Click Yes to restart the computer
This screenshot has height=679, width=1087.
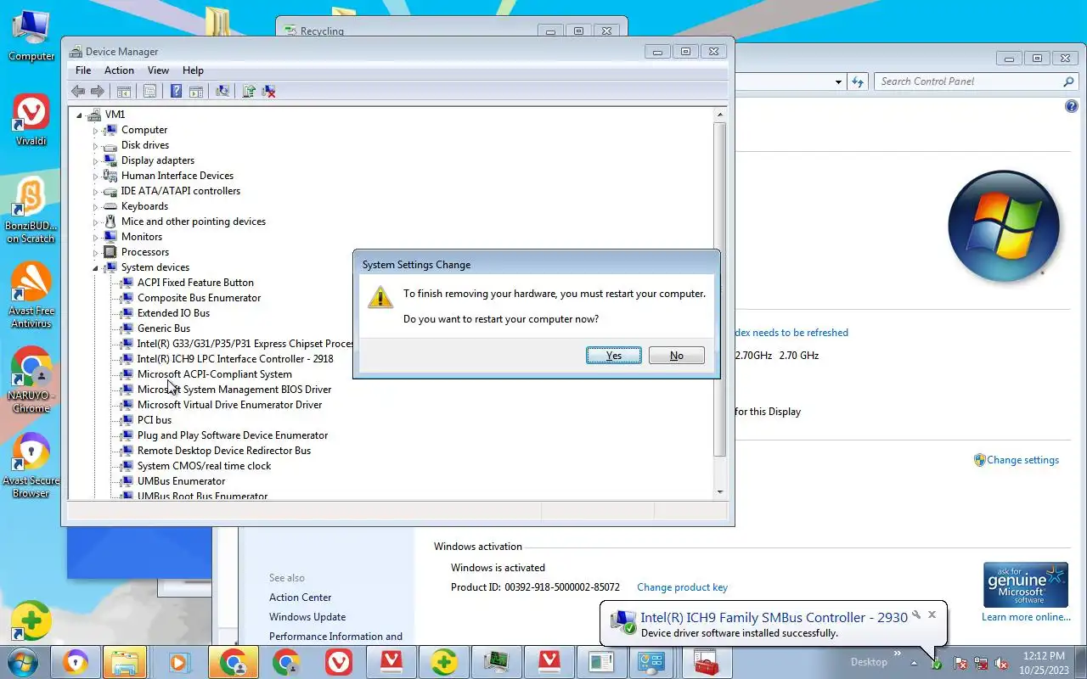coord(614,356)
